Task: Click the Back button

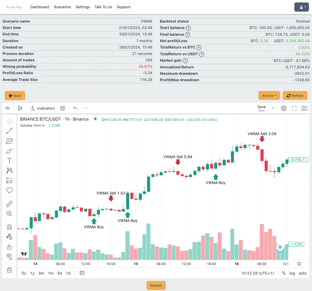Action: tap(15, 96)
